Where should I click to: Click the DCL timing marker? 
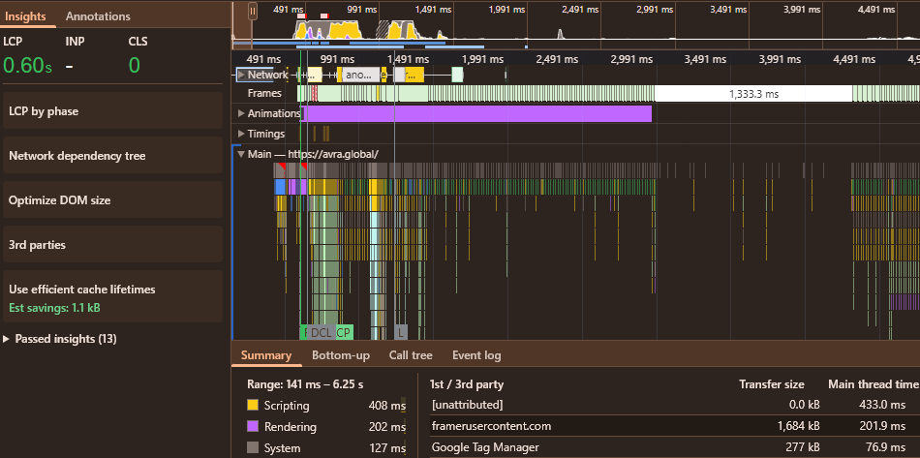[x=322, y=332]
